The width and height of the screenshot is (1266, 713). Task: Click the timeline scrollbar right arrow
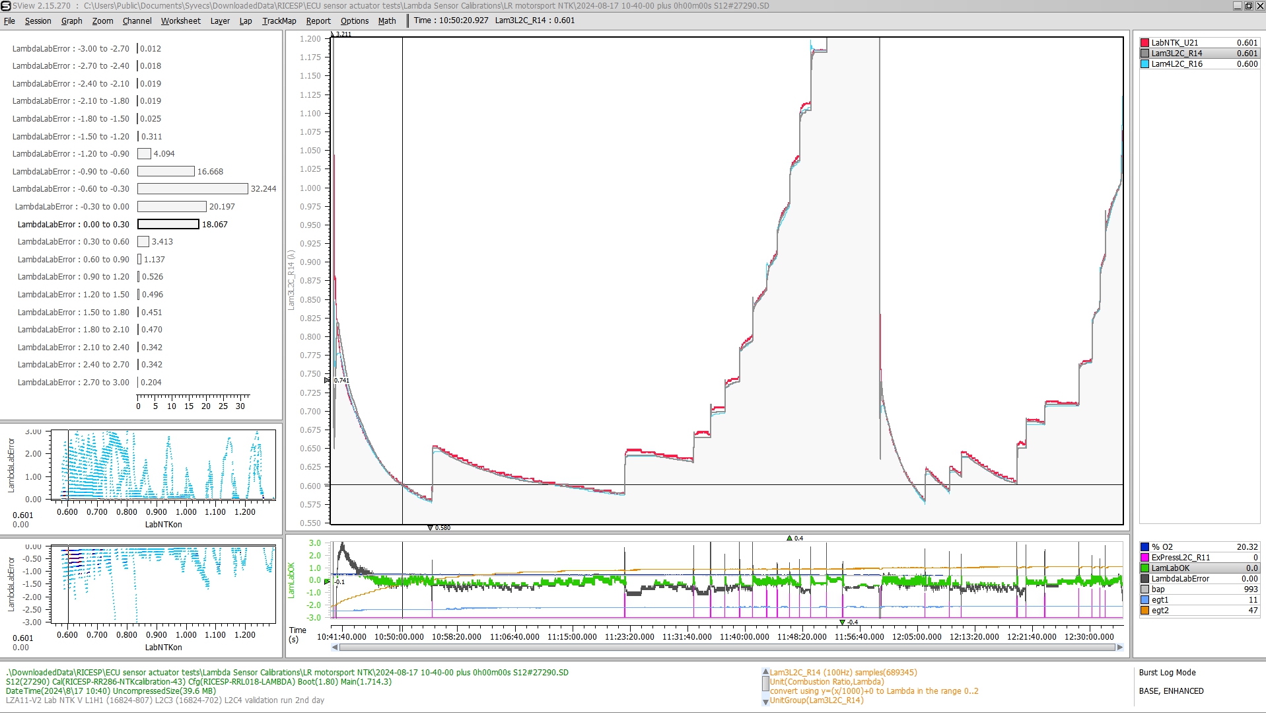(1119, 648)
